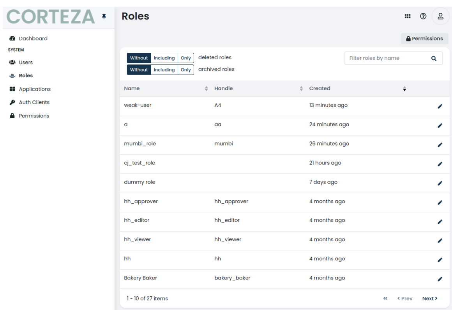
Task: Open the Users section in the sidebar
Action: click(x=26, y=62)
